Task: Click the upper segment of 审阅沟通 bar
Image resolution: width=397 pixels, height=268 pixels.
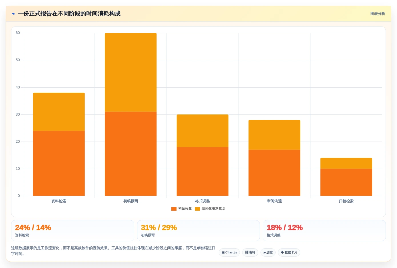Action: (274, 135)
